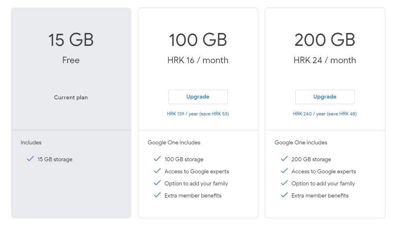The height and width of the screenshot is (226, 397).
Task: Click checkmark next to Extra member benefits in 100 GB plan
Action: (157, 195)
